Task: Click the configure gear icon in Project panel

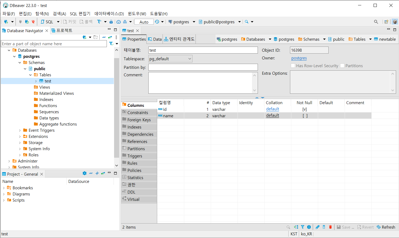Action: (85, 173)
